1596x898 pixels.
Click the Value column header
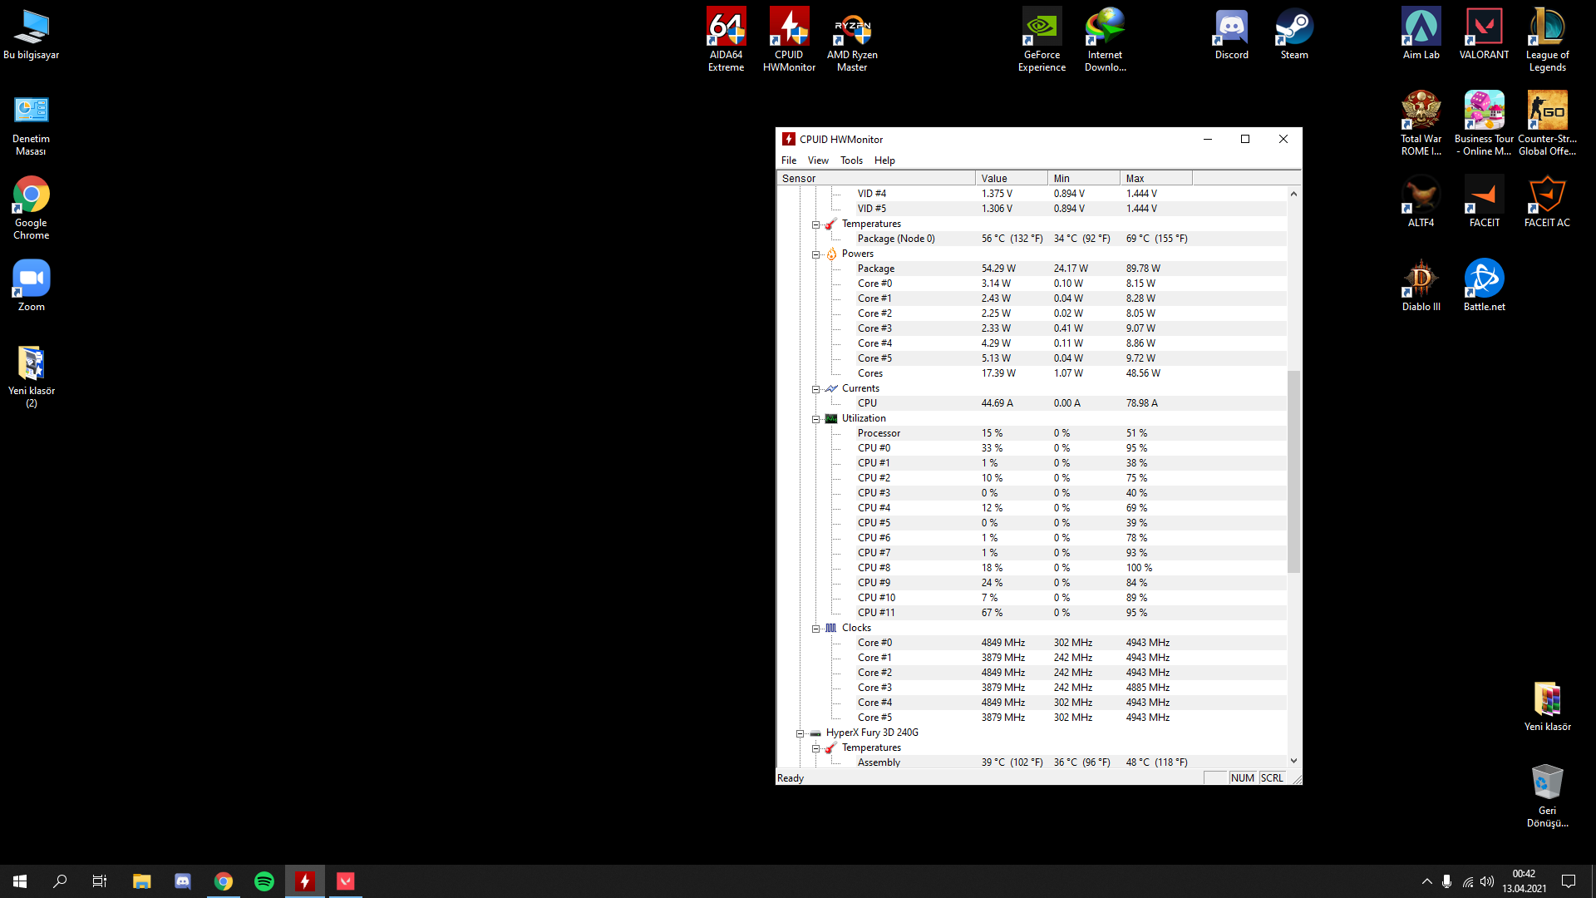point(1012,178)
